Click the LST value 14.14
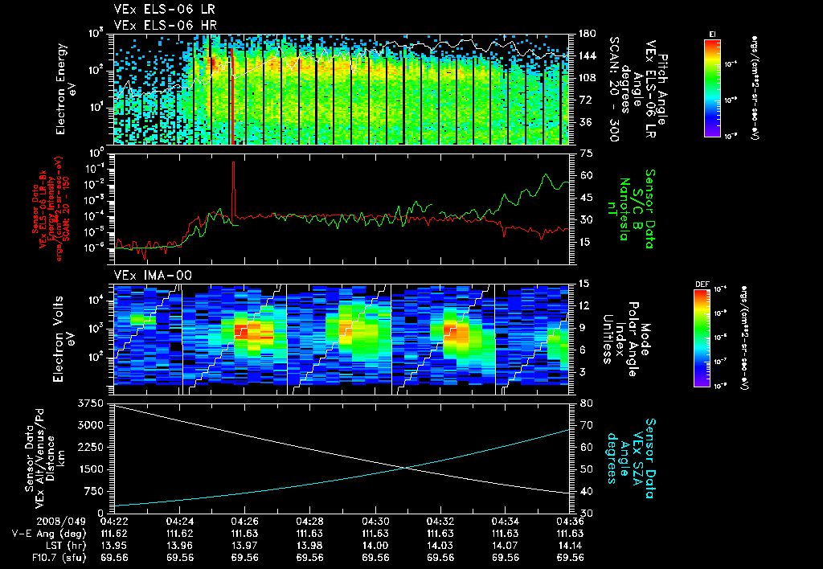 (x=570, y=546)
